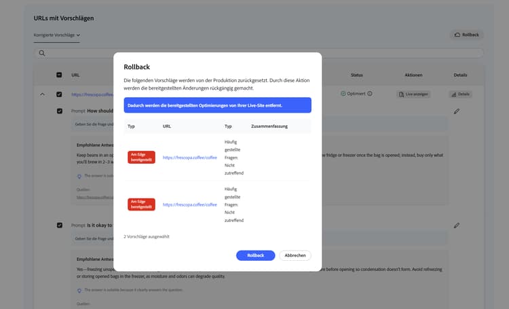Uncheck the frescopa.coffee URL row checkbox
509x309 pixels.
[59, 94]
